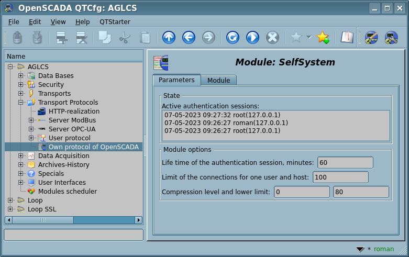Select HTTP-realization in the tree
Screen dimensions: 409x257
coord(74,111)
